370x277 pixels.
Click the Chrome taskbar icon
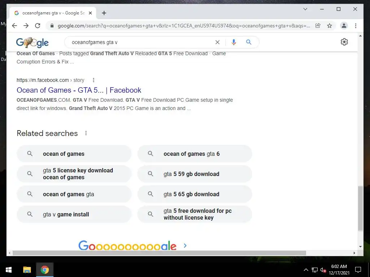(44, 270)
